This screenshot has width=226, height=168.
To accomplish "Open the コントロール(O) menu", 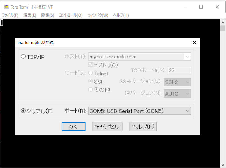I will point(71,15).
